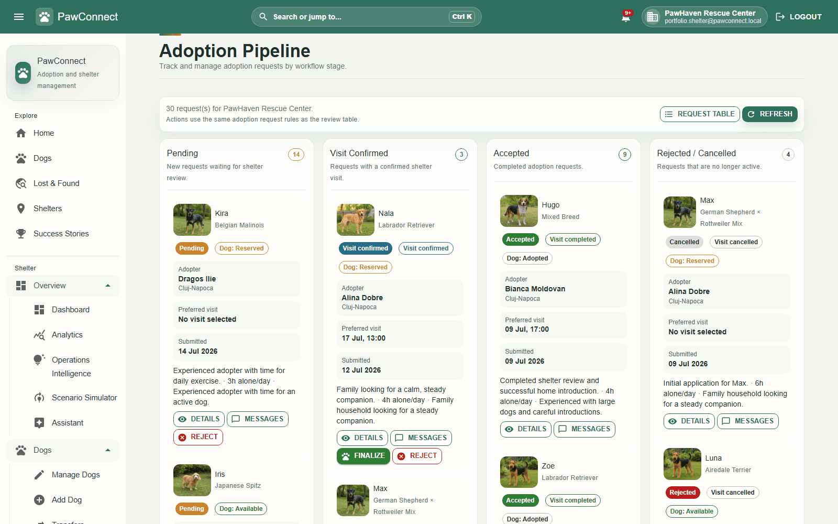Click Iris's dog photo thumbnail
The height and width of the screenshot is (524, 838).
[192, 481]
